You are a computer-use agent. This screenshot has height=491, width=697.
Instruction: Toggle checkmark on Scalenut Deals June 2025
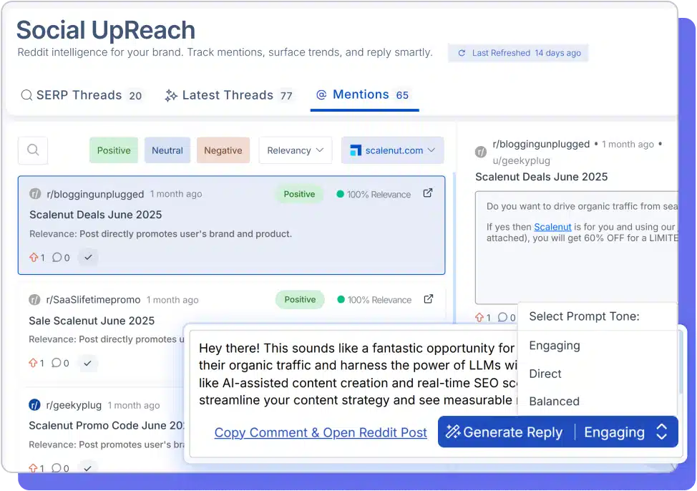[x=87, y=258]
